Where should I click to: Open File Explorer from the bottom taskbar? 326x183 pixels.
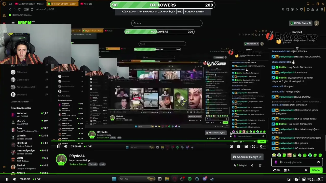pos(167,179)
